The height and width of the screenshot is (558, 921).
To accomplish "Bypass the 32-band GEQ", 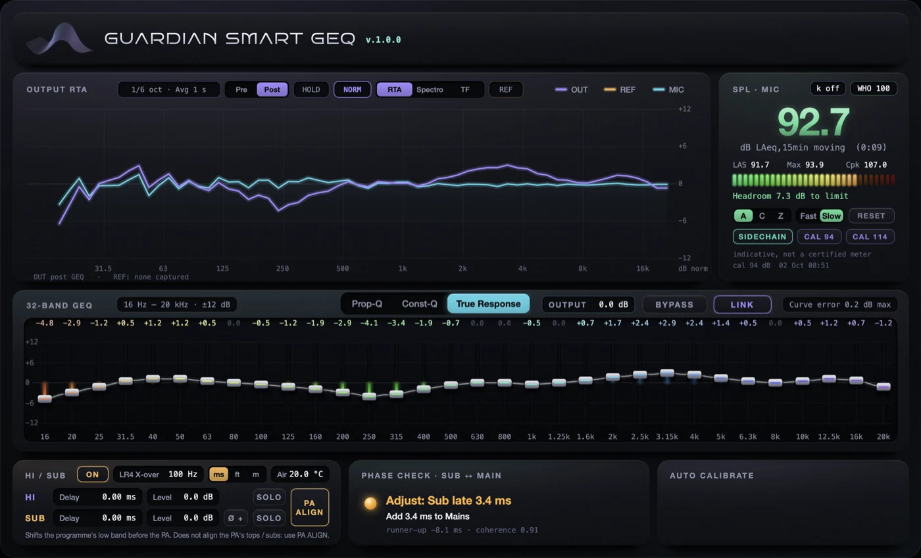I will [674, 304].
